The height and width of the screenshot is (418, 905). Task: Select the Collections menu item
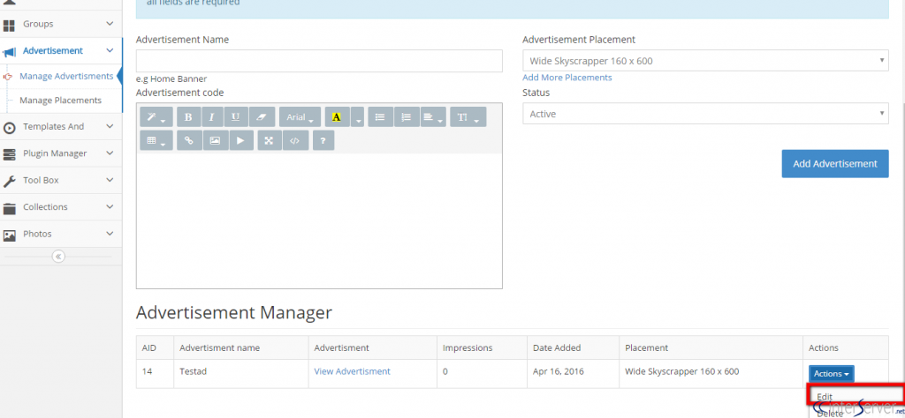(x=61, y=206)
